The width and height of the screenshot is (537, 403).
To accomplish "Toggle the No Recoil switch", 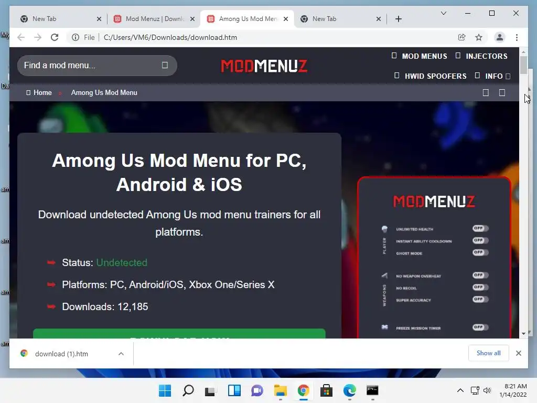I will click(480, 287).
